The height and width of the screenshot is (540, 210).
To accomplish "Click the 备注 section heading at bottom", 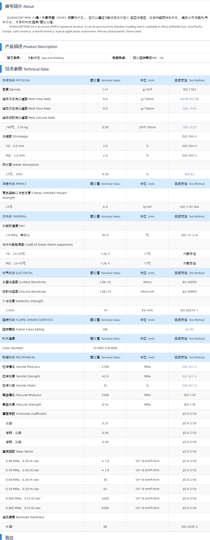I will tap(10, 538).
